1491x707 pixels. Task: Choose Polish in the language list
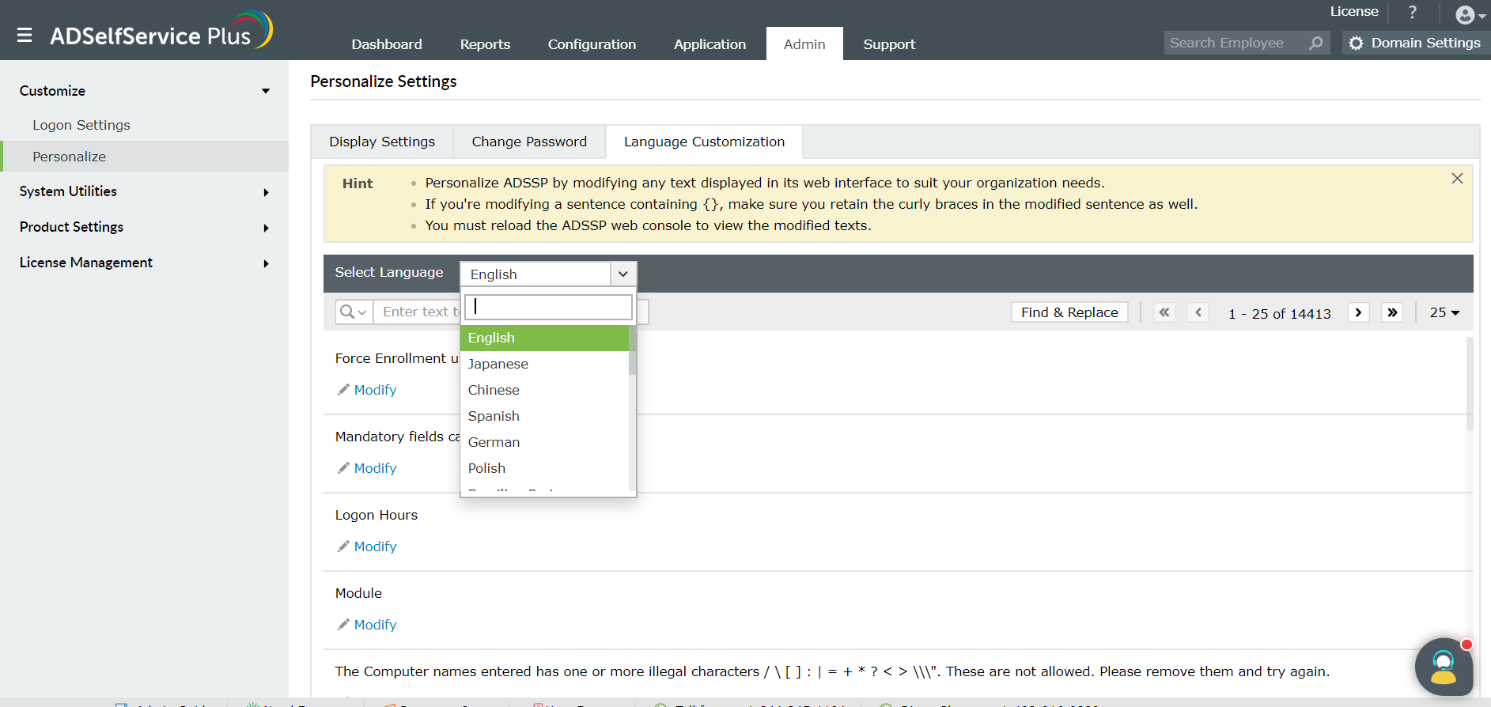(544, 468)
